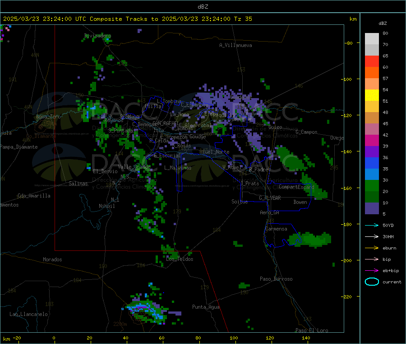Click the Carmensa map label
406x344 pixels.
tap(276, 229)
